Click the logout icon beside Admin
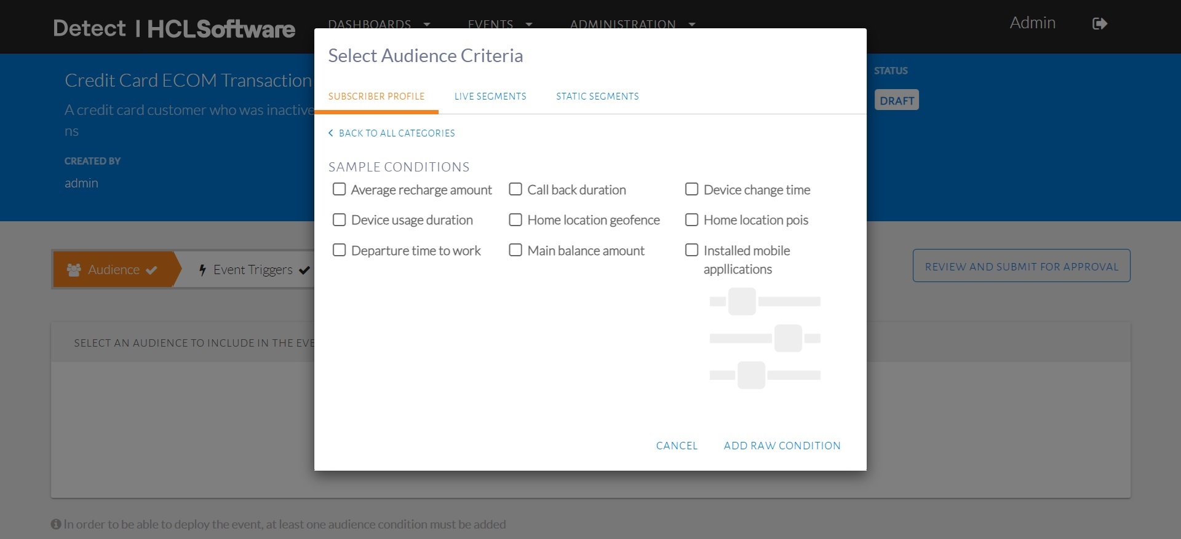This screenshot has height=539, width=1181. pyautogui.click(x=1100, y=23)
